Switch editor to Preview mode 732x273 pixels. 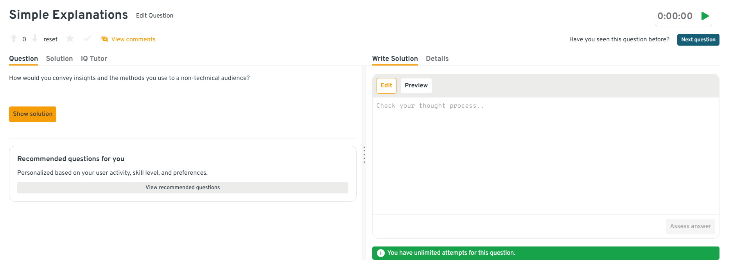click(x=416, y=85)
